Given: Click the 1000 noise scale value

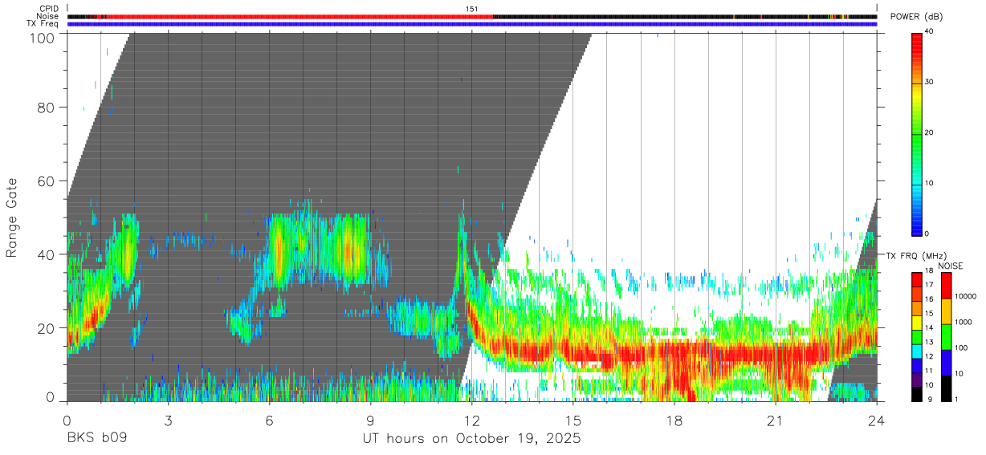Looking at the screenshot, I should (x=964, y=322).
